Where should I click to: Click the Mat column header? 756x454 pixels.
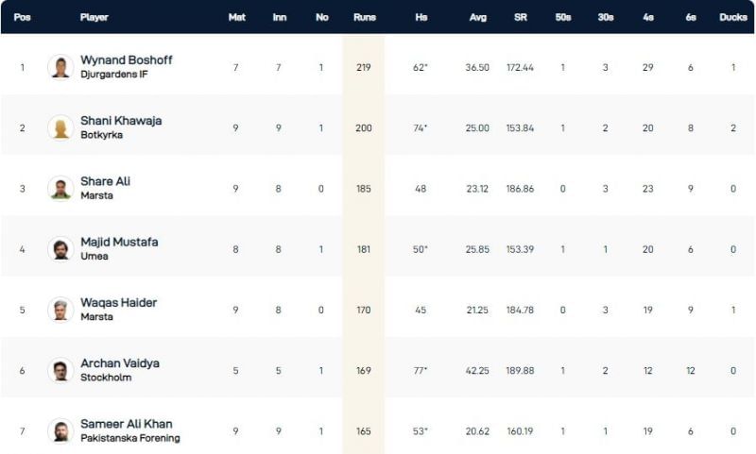[236, 17]
